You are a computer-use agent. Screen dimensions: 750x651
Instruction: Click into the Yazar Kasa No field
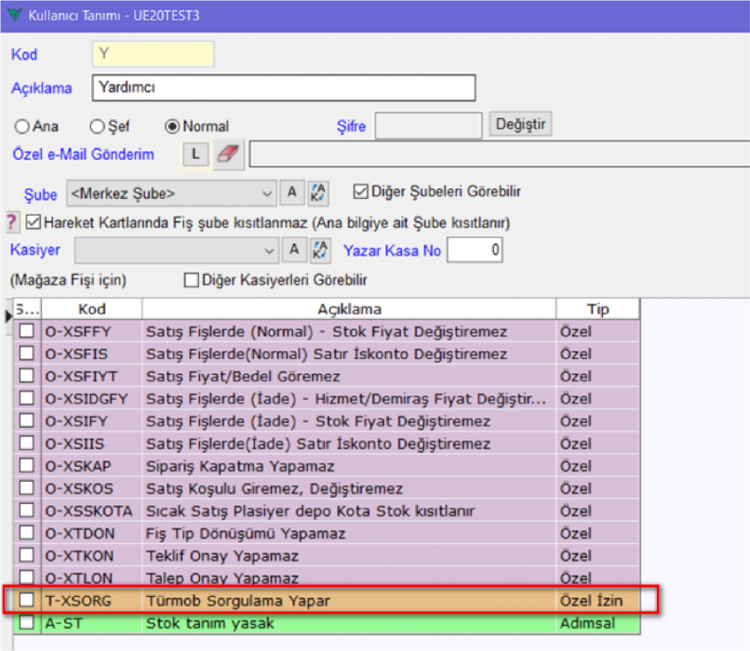click(475, 250)
